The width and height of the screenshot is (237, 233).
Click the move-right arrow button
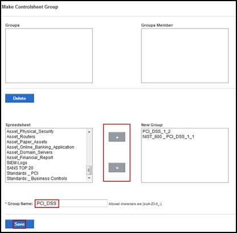[x=117, y=137]
